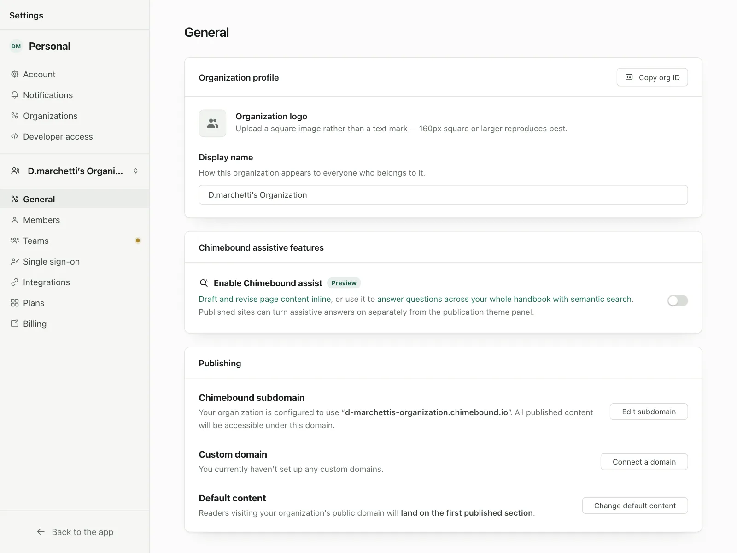Click the Single sign-on icon

[15, 261]
